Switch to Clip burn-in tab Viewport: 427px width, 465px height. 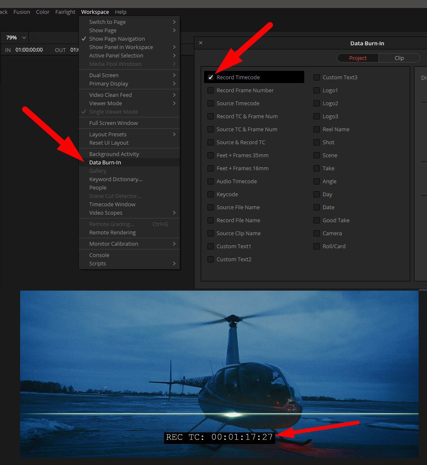click(x=399, y=58)
